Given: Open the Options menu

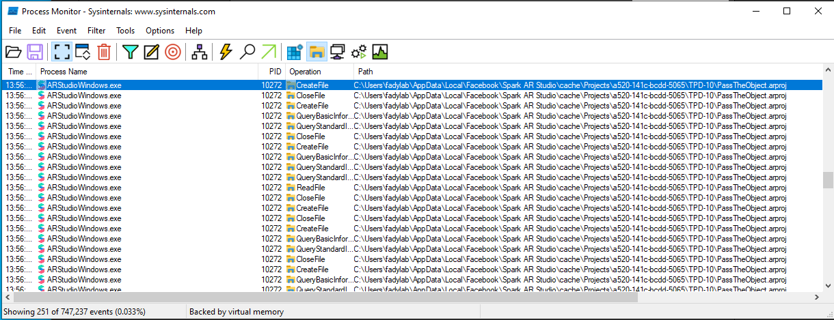Looking at the screenshot, I should click(x=160, y=31).
